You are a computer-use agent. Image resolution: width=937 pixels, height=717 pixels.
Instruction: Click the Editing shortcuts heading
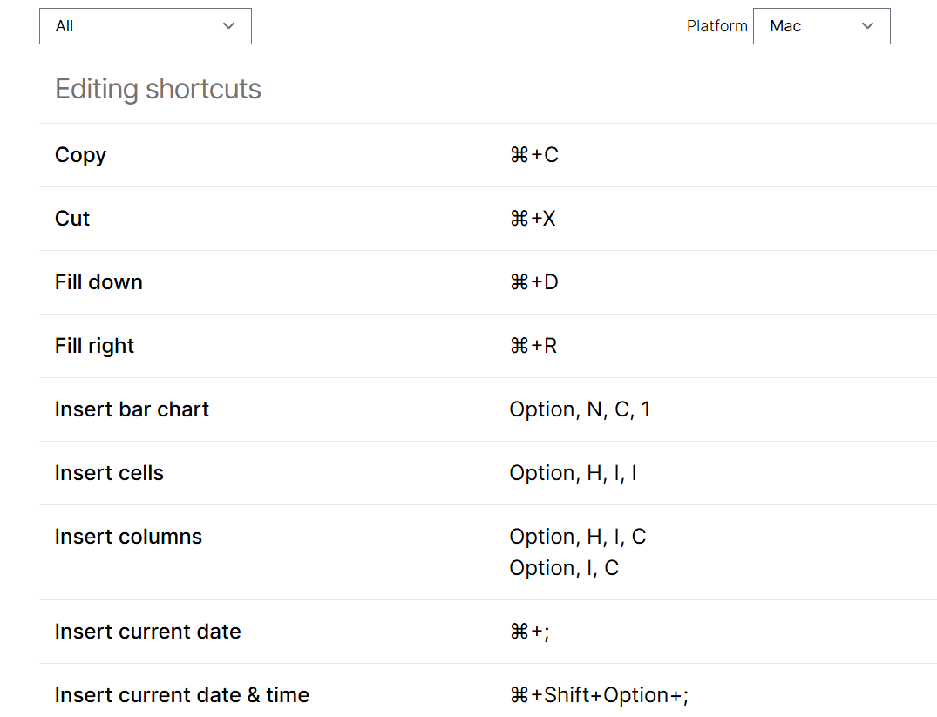(x=158, y=89)
